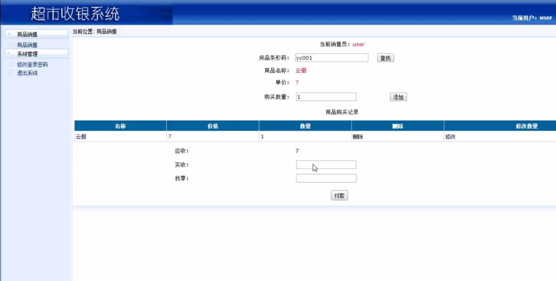Focus the 货品条形码 barcode input field

332,58
